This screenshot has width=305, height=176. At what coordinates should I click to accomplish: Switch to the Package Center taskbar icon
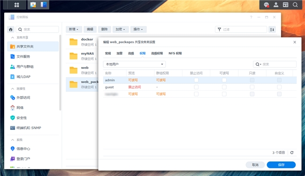33,5
